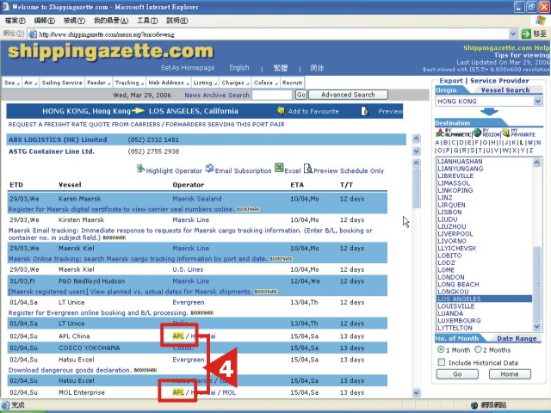Select the 2 Months radio button

point(478,349)
